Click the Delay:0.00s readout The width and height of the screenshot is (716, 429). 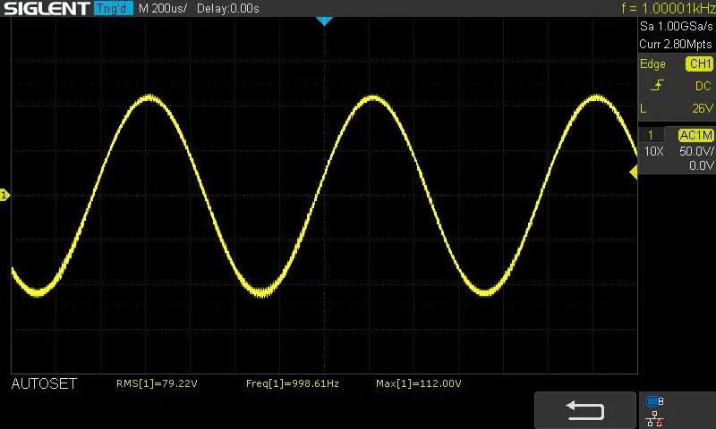click(x=228, y=9)
